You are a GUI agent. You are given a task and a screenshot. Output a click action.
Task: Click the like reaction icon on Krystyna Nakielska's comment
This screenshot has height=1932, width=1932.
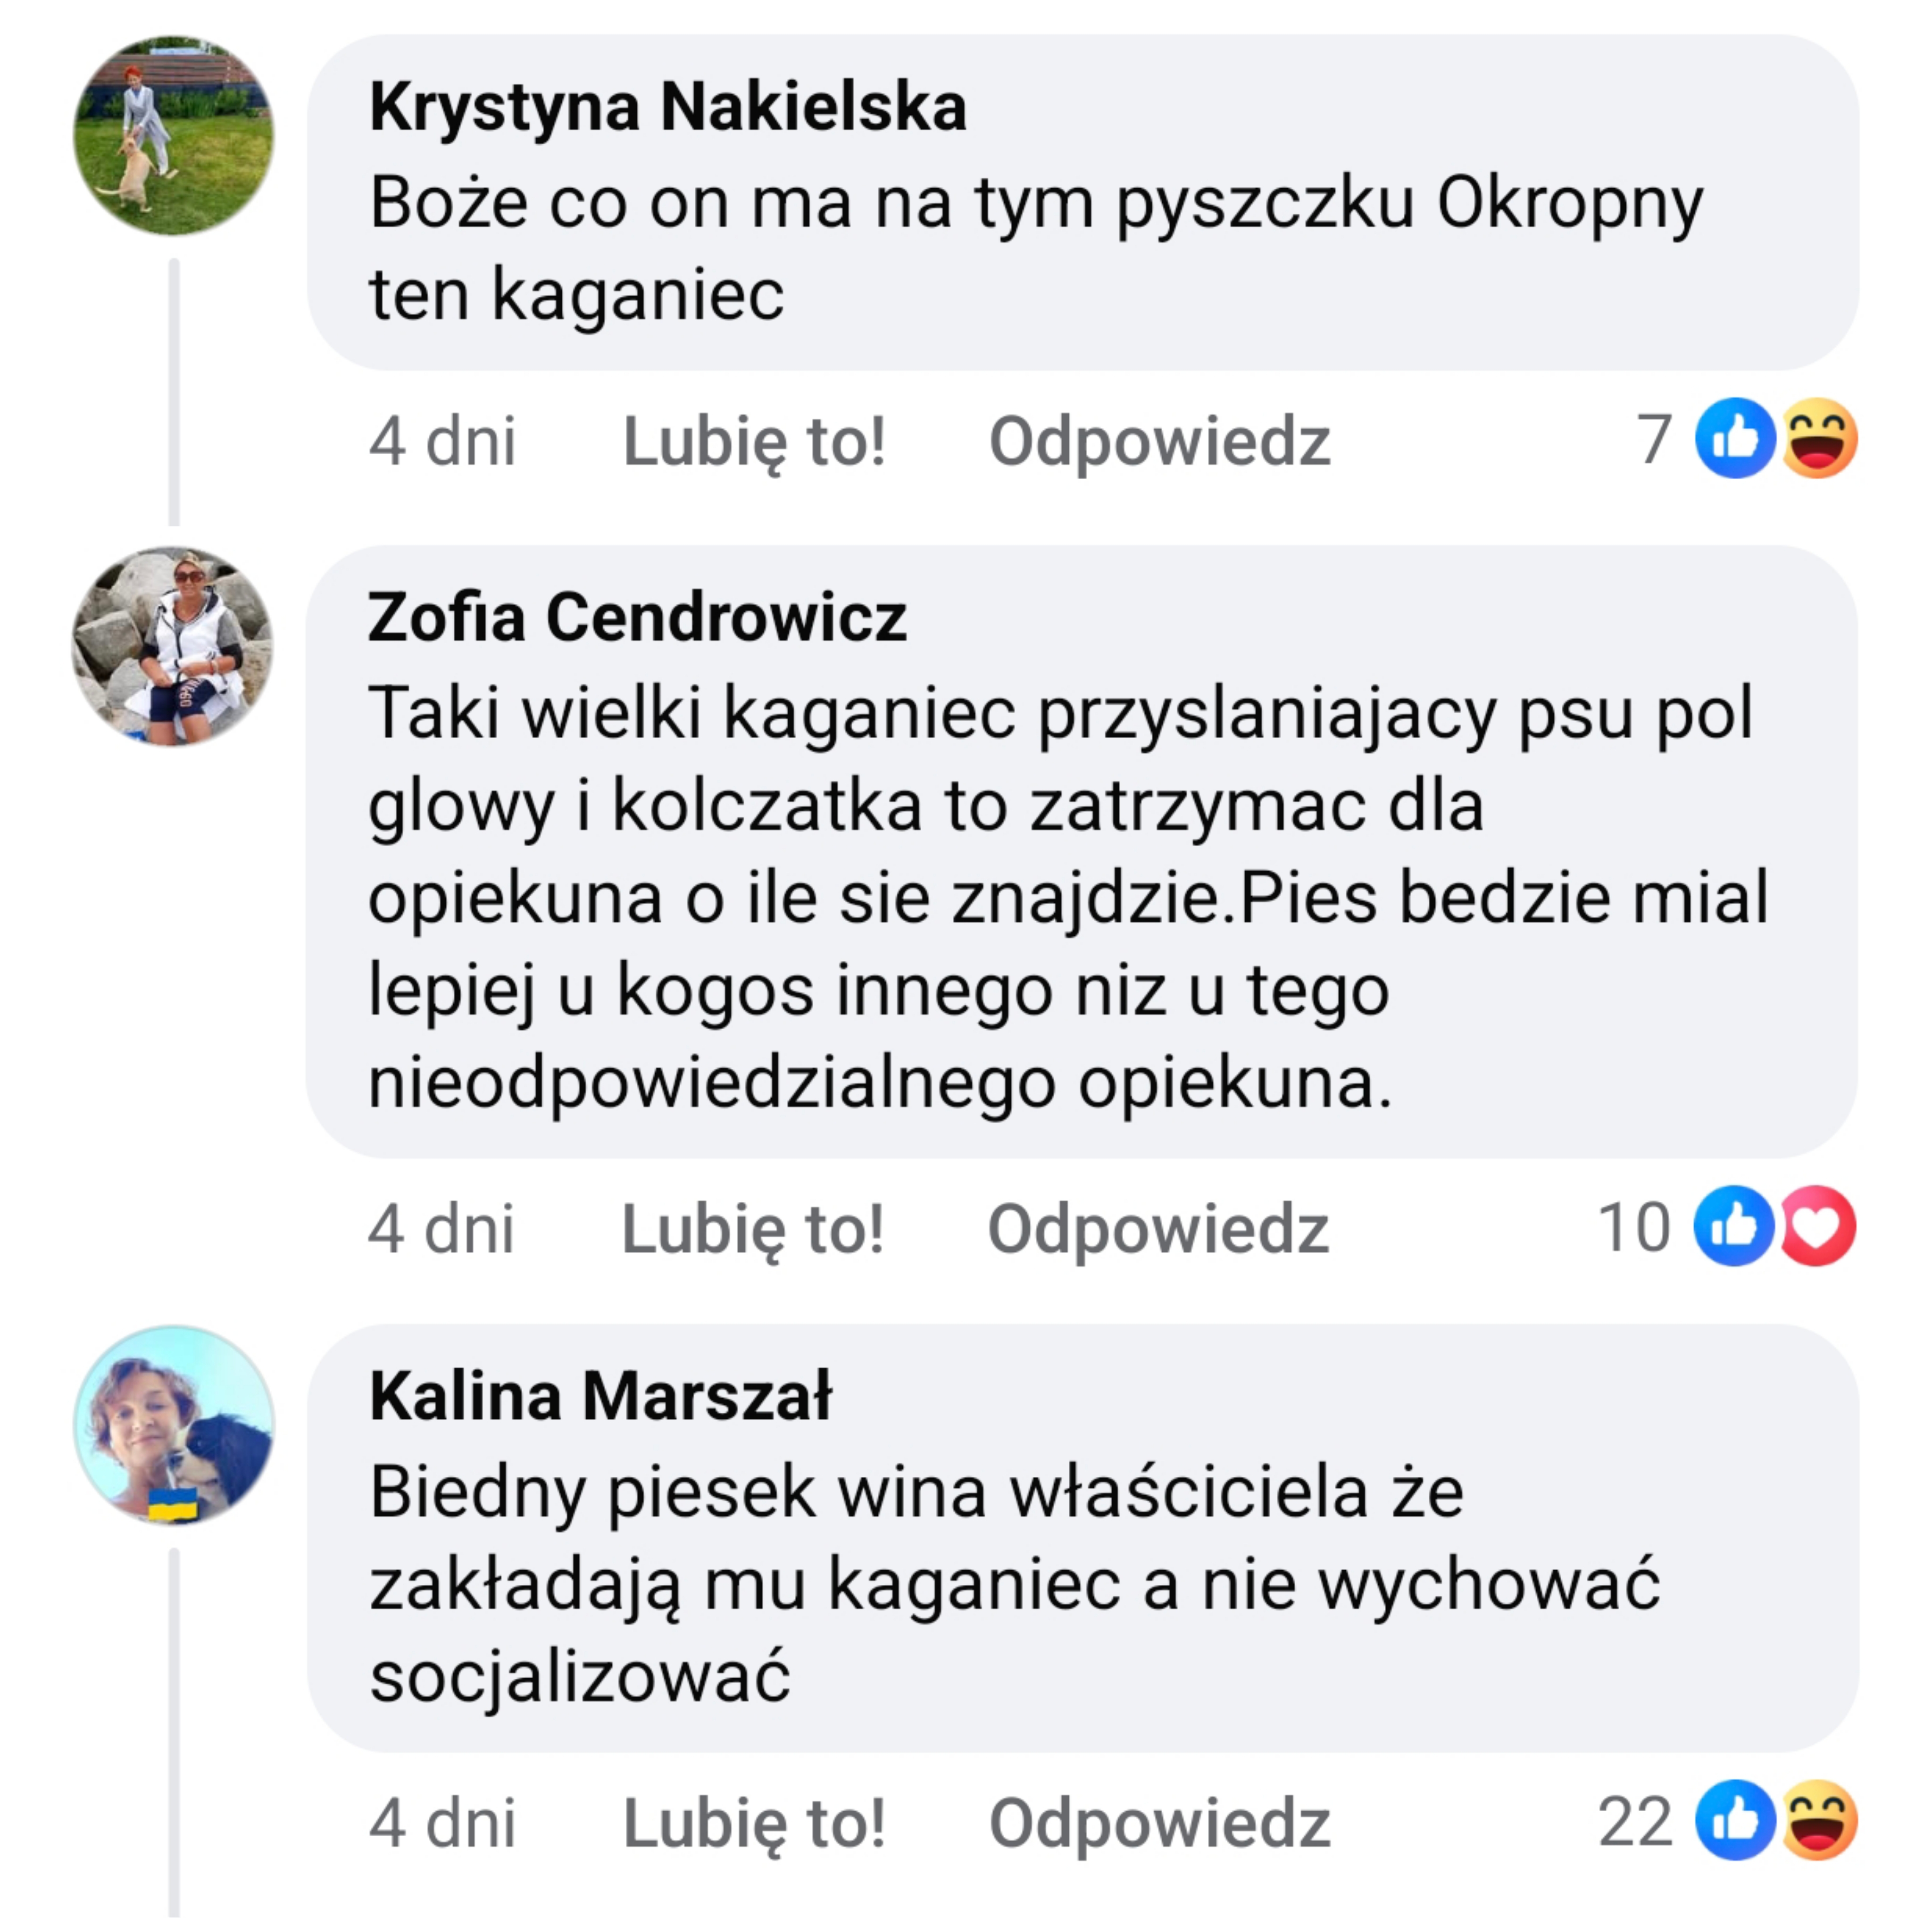(1735, 439)
